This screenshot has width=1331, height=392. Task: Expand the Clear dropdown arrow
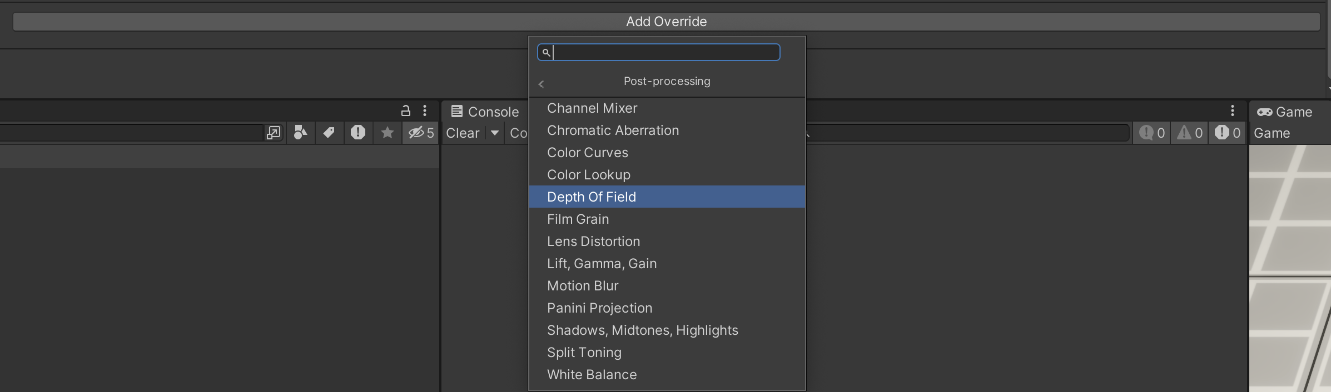coord(494,133)
